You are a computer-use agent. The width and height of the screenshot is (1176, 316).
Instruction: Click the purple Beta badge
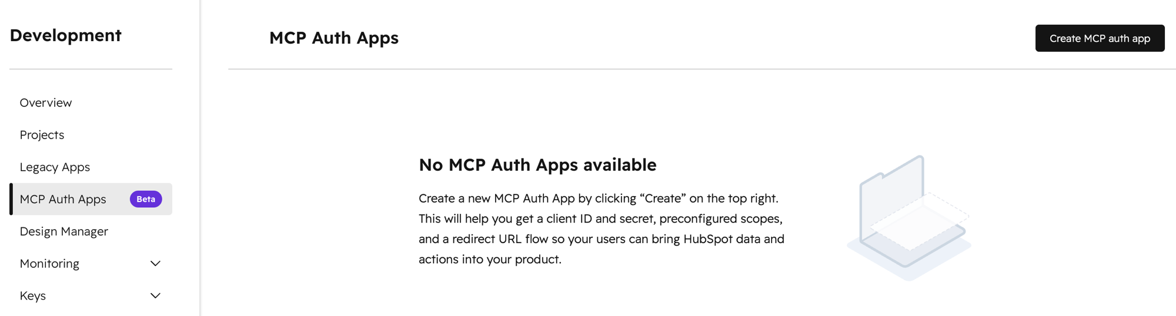146,199
